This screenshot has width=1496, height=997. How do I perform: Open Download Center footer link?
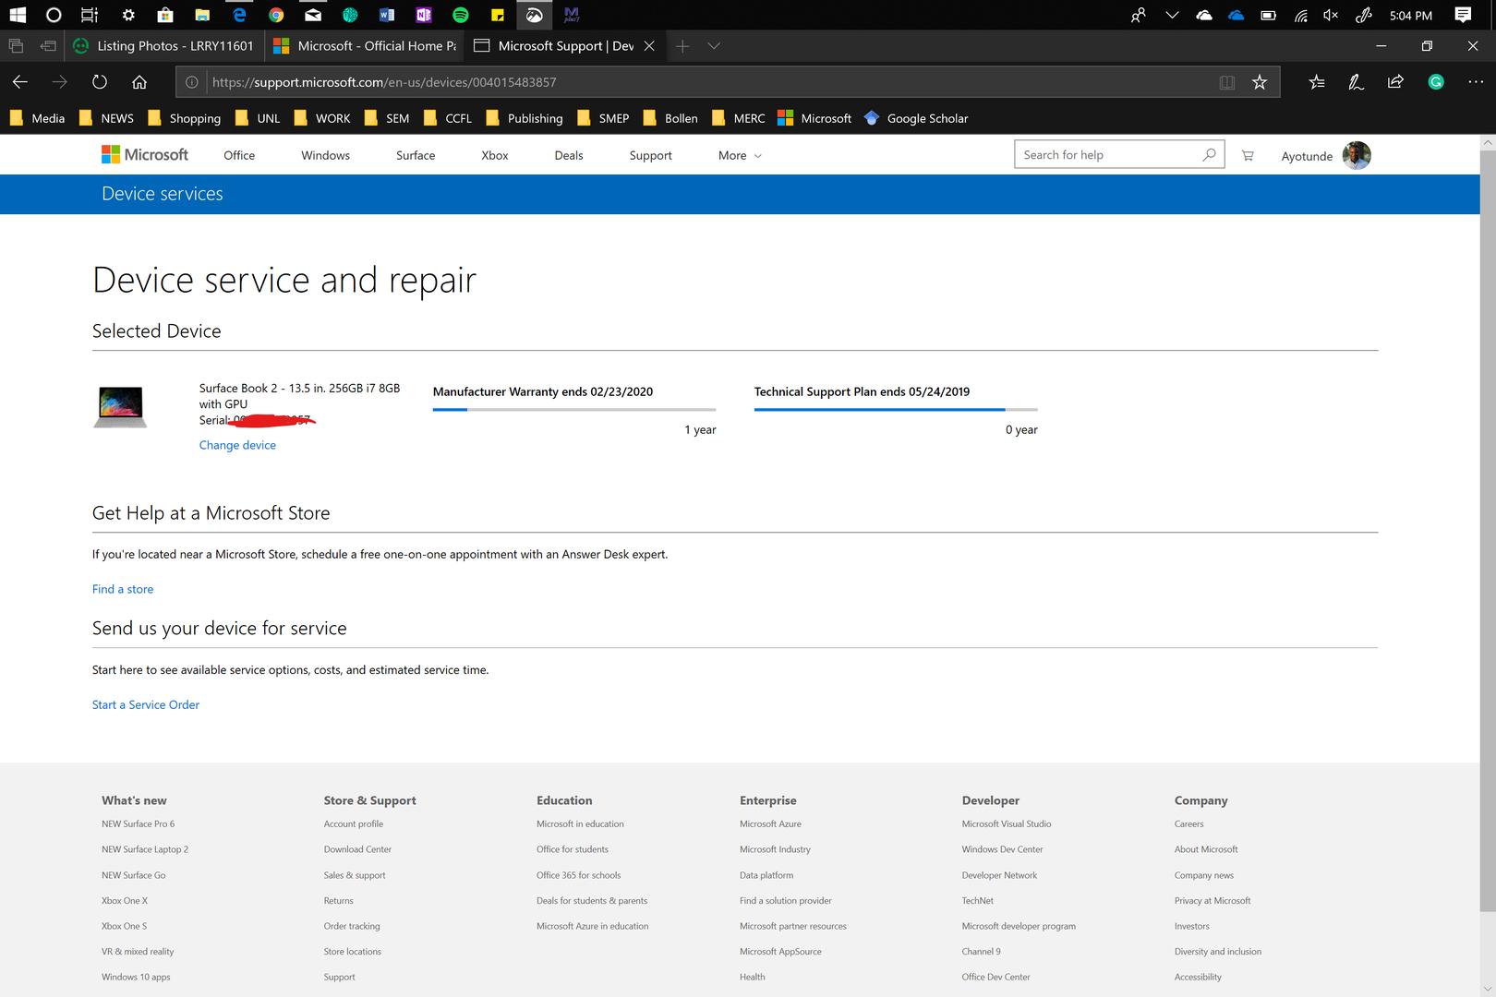click(x=357, y=849)
